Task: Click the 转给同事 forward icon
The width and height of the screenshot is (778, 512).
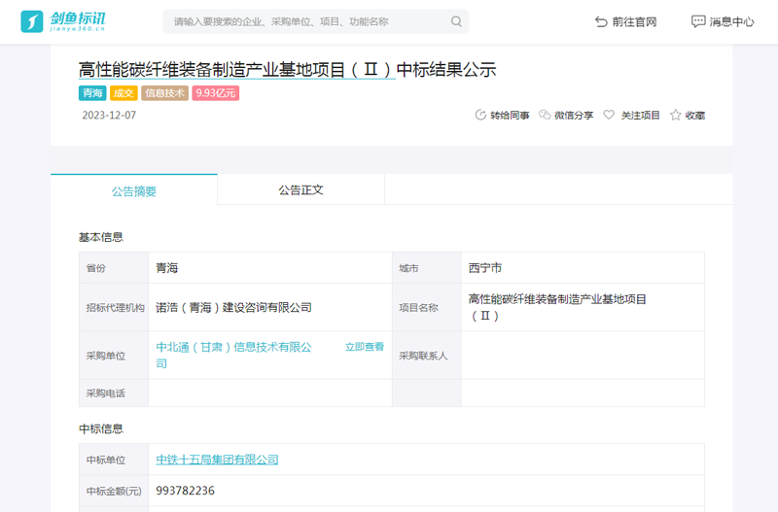Action: (x=480, y=115)
